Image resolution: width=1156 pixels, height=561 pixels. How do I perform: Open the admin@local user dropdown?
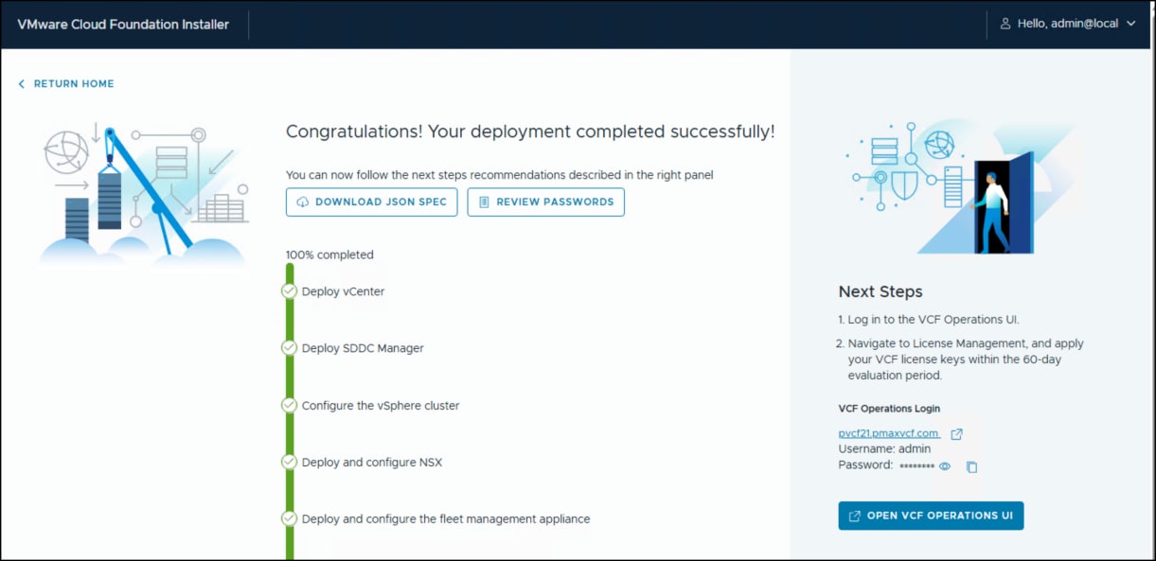pyautogui.click(x=1068, y=24)
